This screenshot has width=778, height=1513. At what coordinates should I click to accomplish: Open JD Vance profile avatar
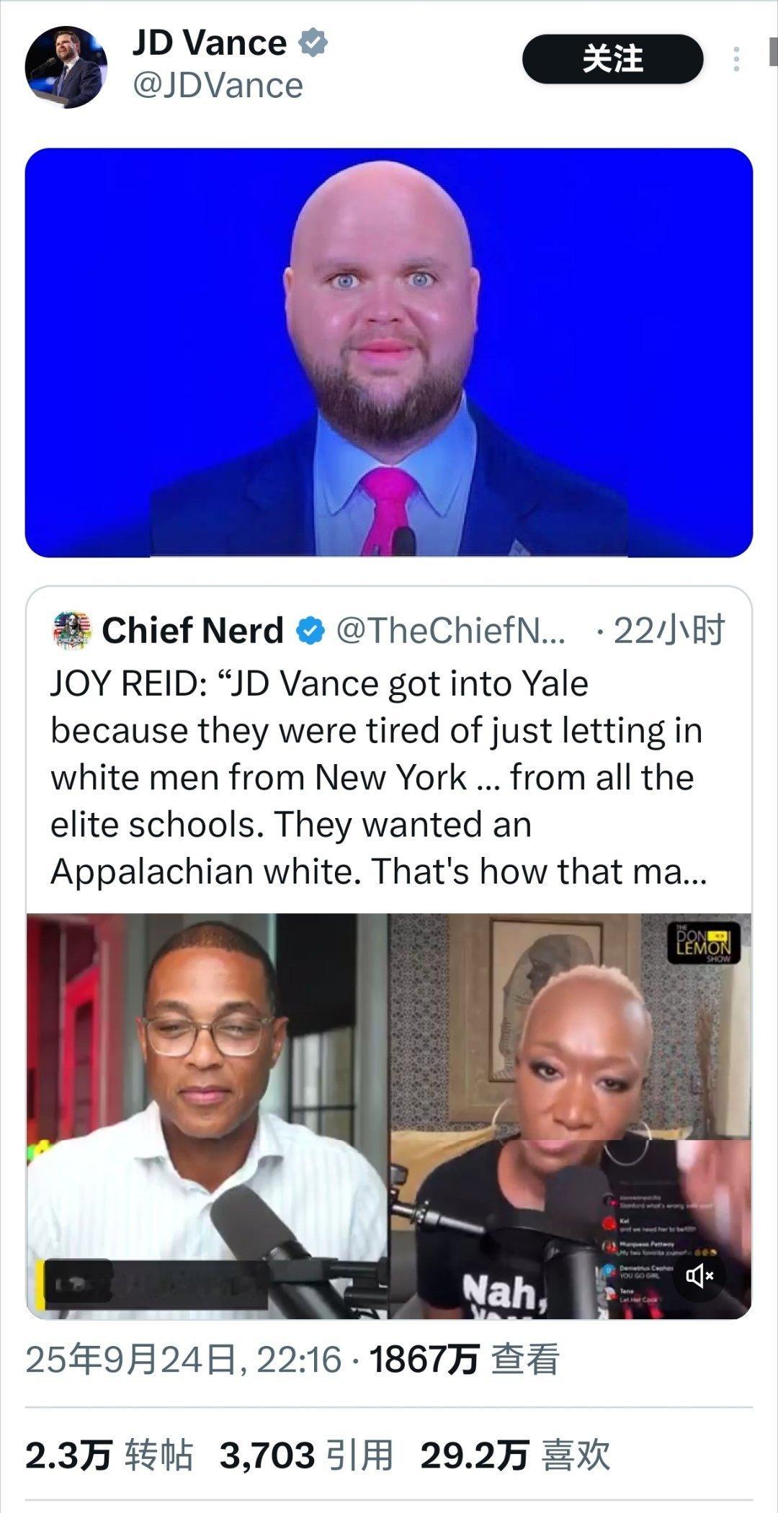66,68
